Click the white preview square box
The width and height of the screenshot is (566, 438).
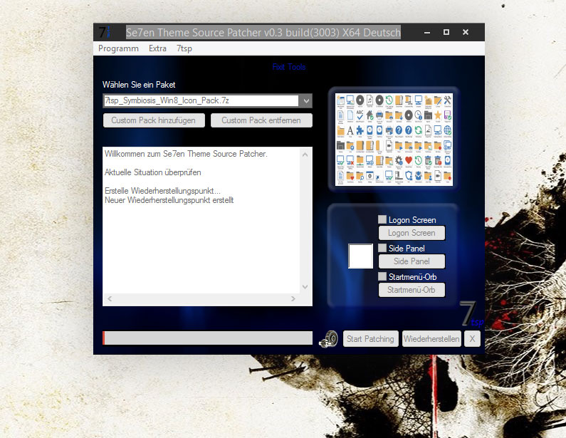361,256
